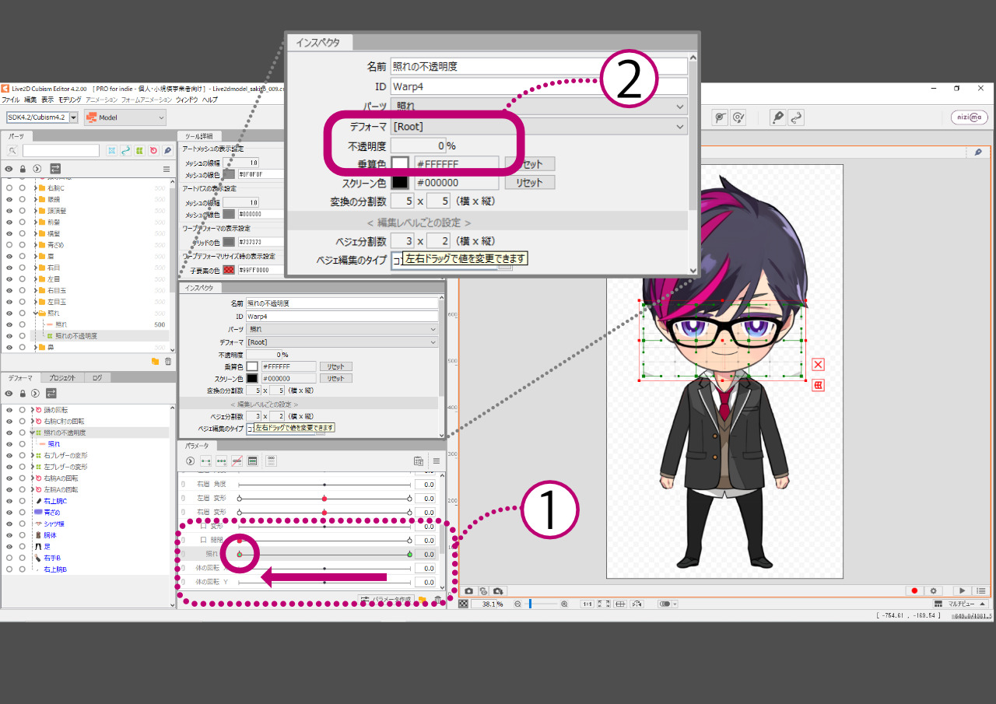Click the swap arrows icon in Parts panel header
996x704 pixels.
pyautogui.click(x=55, y=168)
